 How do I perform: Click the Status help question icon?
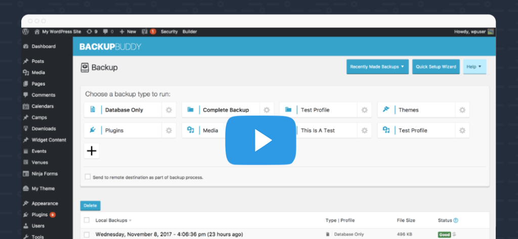coord(456,220)
